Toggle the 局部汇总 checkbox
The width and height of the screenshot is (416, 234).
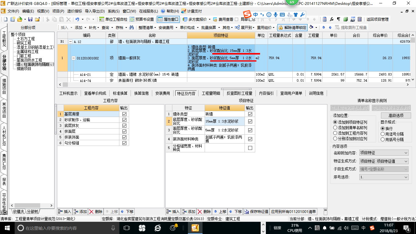(x=237, y=19)
